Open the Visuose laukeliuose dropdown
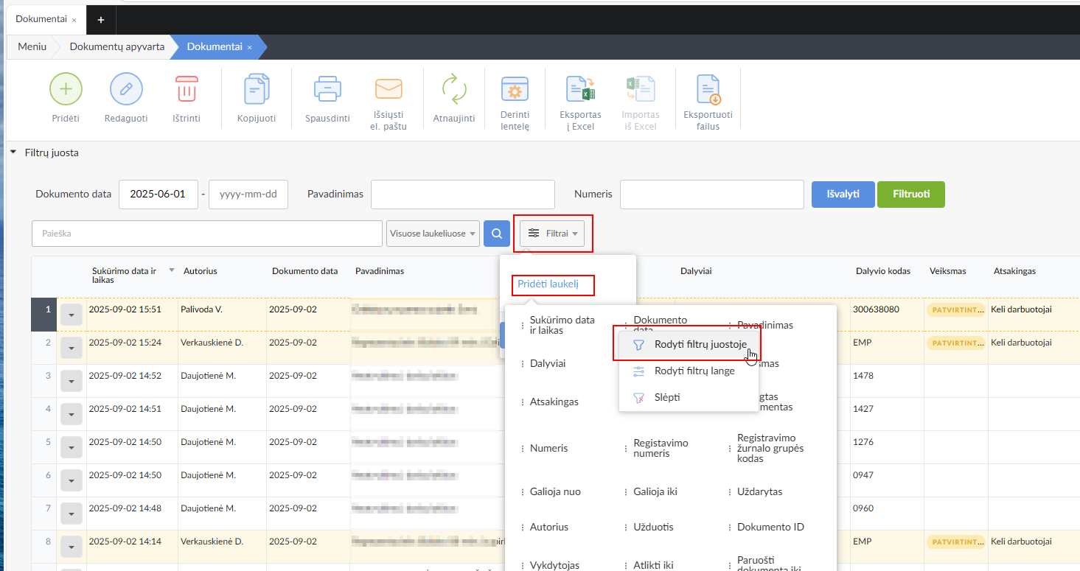The width and height of the screenshot is (1080, 571). click(x=433, y=234)
